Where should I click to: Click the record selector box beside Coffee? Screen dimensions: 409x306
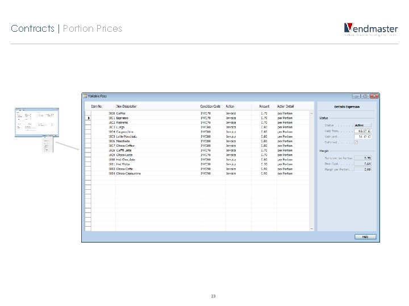click(x=88, y=113)
